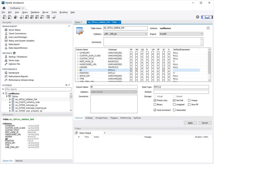Open preferences gear icon at top right

[198, 17]
